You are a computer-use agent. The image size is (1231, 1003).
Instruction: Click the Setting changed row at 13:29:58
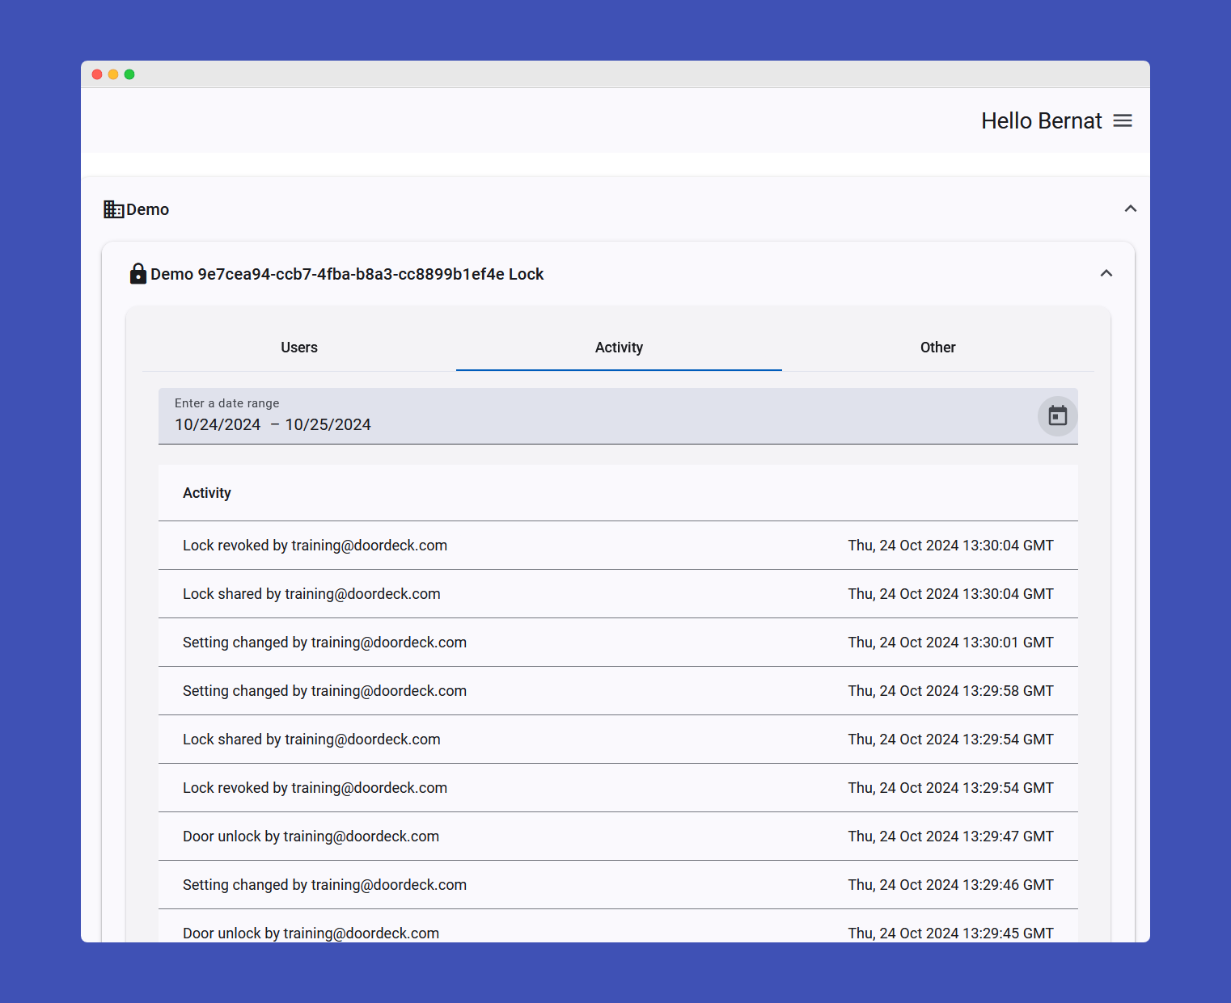[324, 691]
